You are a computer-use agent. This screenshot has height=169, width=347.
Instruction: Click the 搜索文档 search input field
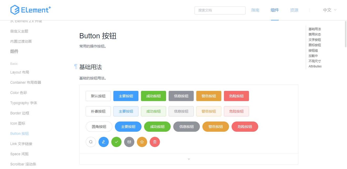click(220, 10)
